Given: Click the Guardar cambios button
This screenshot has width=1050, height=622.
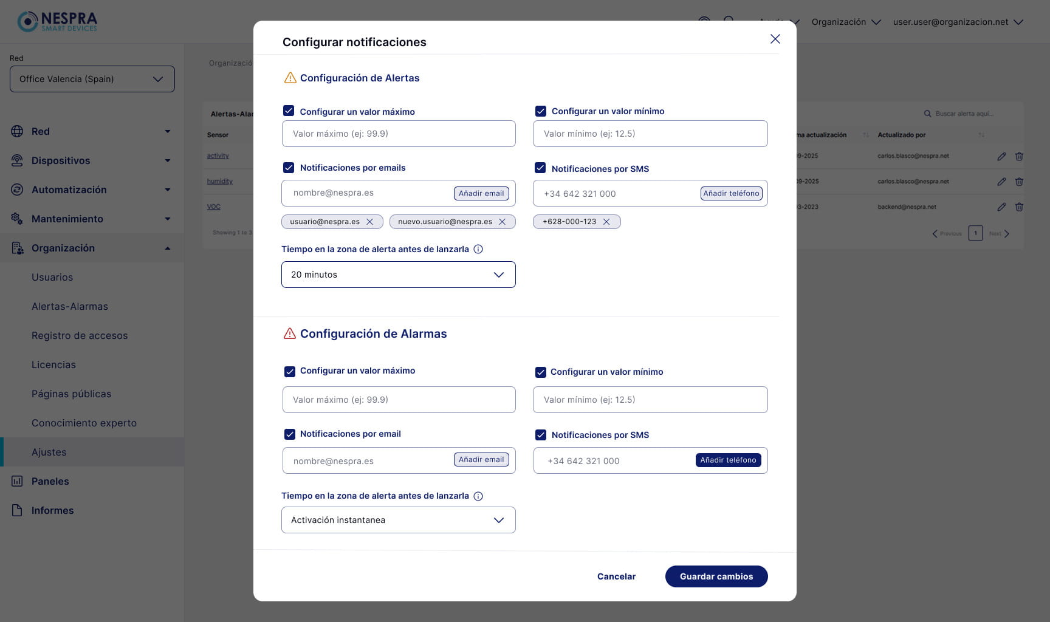Looking at the screenshot, I should pos(716,576).
